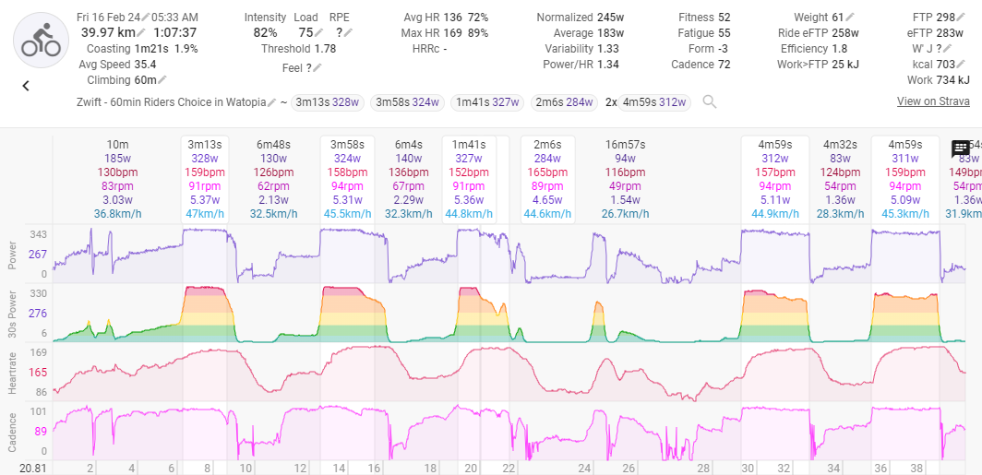The height and width of the screenshot is (475, 982).
Task: Click the Work>FTP 25 kJ value
Action: 846,64
